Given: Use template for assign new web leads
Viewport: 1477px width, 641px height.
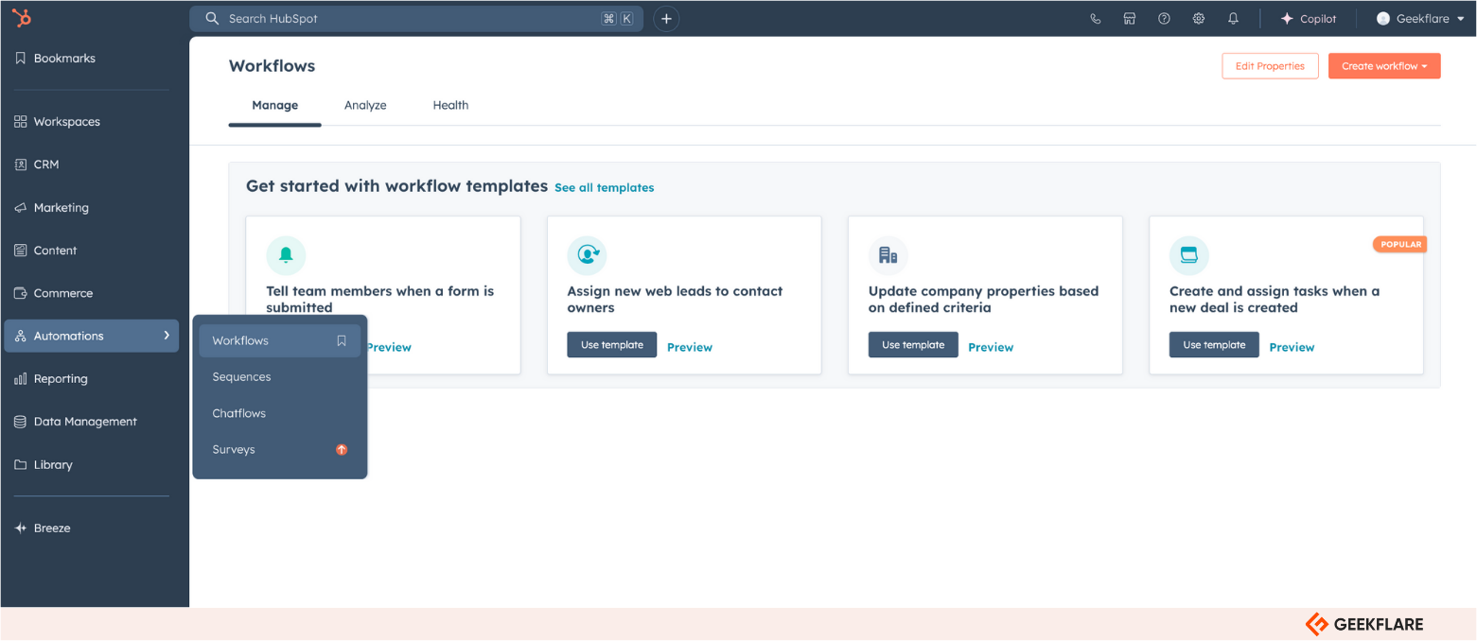Looking at the screenshot, I should point(612,345).
